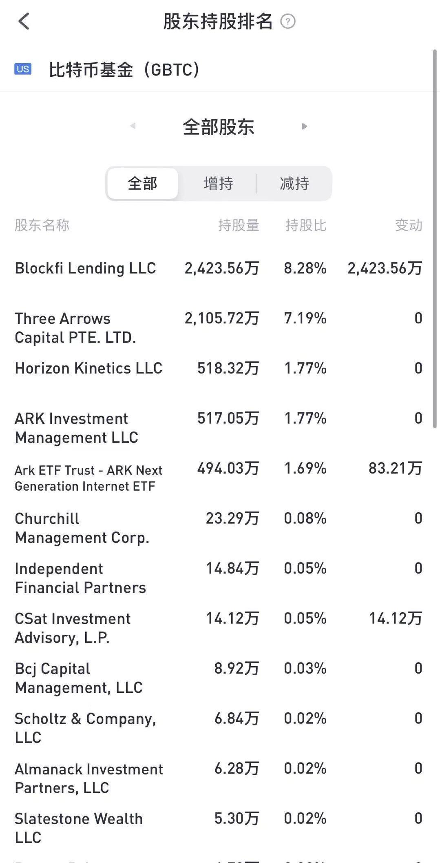Sort by 持股比 column header
Image resolution: width=440 pixels, height=863 pixels.
point(306,225)
